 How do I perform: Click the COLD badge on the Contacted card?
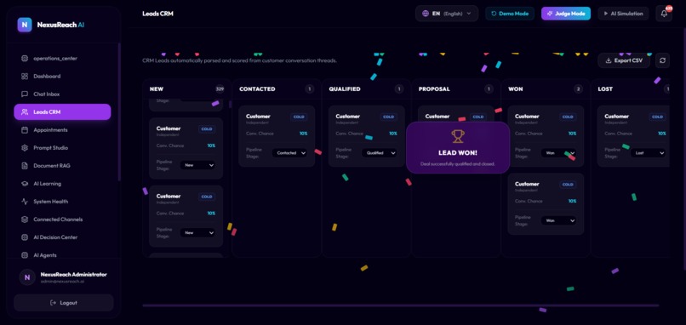click(299, 117)
